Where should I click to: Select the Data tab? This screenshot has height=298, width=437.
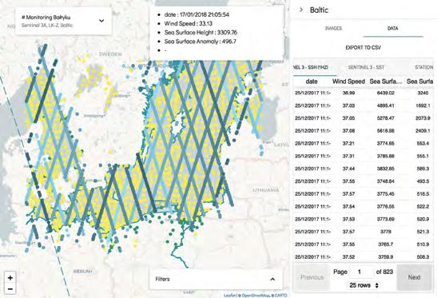[393, 29]
